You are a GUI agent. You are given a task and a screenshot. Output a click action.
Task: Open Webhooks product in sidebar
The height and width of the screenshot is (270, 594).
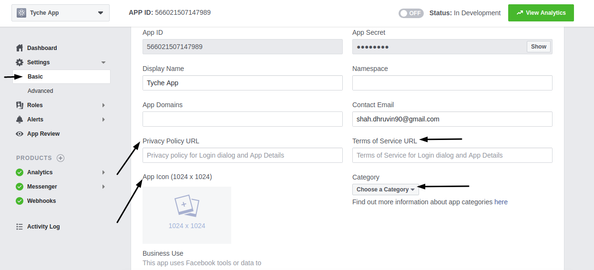coord(41,201)
